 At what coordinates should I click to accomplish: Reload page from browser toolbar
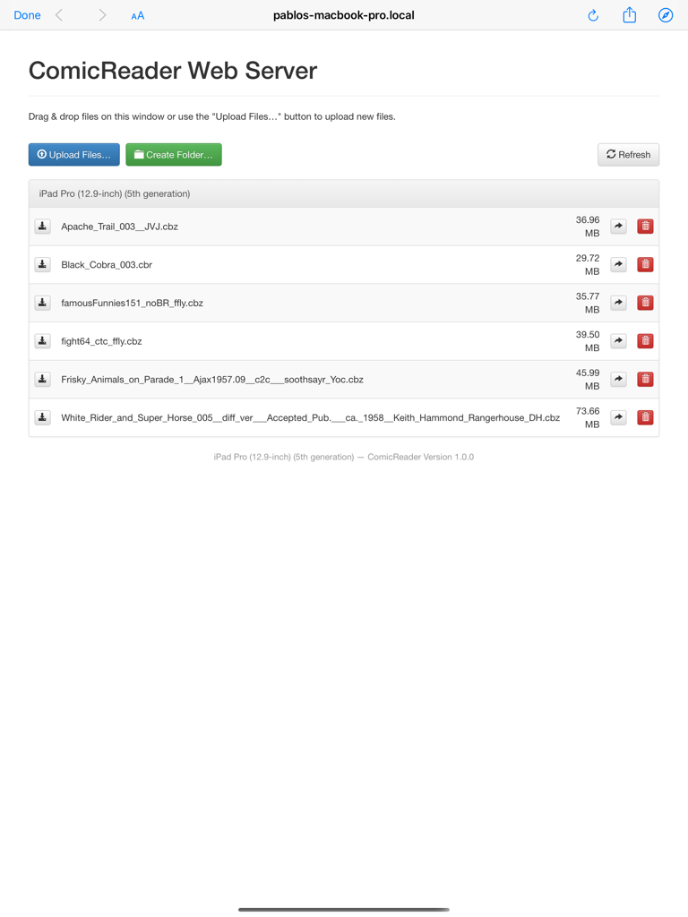point(593,15)
